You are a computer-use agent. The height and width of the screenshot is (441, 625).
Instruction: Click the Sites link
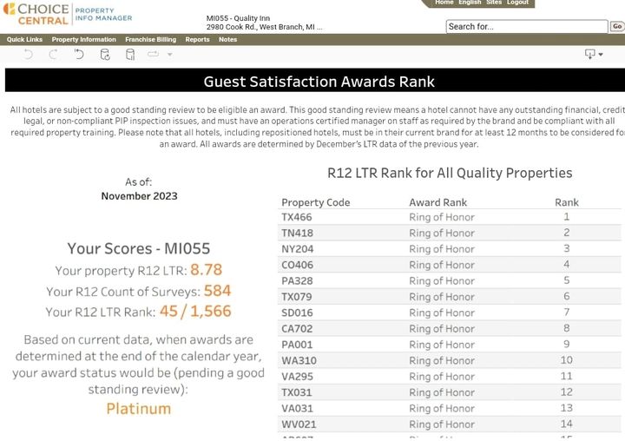(x=494, y=3)
